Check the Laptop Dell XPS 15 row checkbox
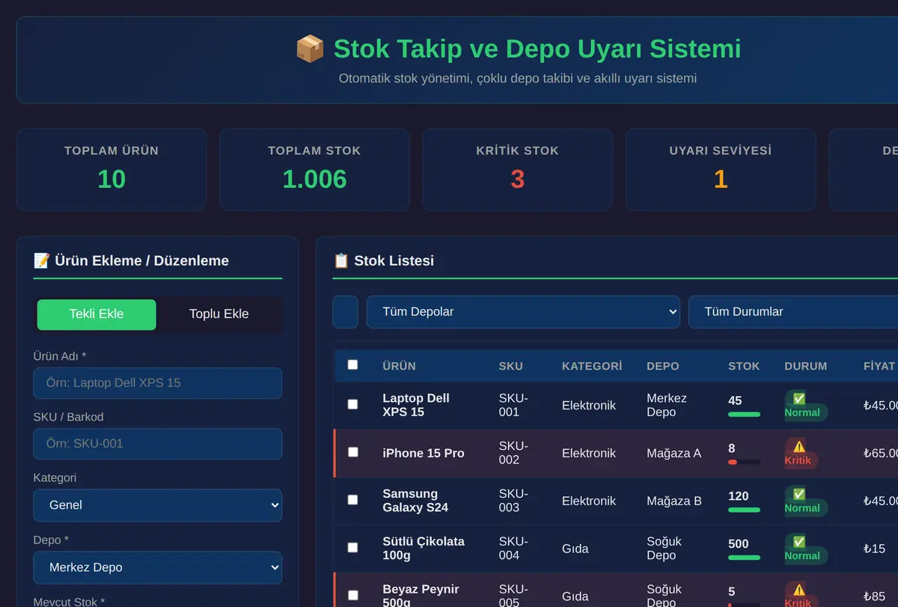 point(352,404)
